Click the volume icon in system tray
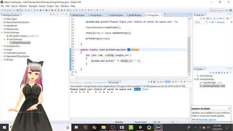 click(209, 127)
